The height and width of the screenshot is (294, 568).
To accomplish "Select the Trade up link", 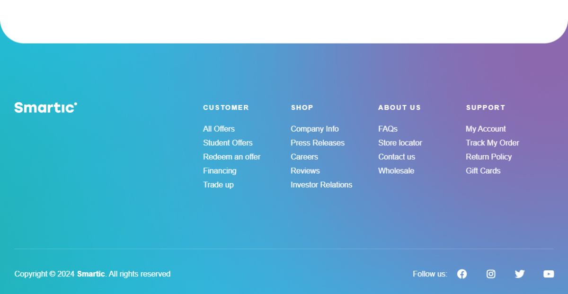I will click(218, 185).
